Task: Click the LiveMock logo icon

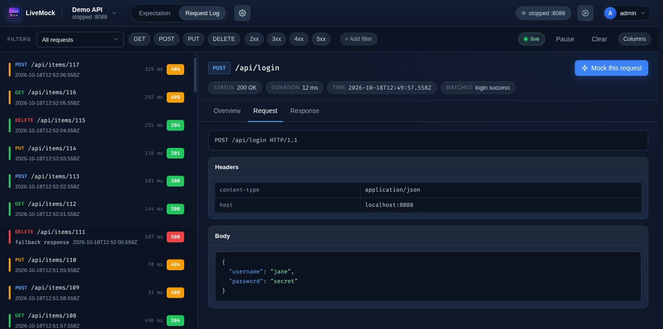Action: pos(14,13)
